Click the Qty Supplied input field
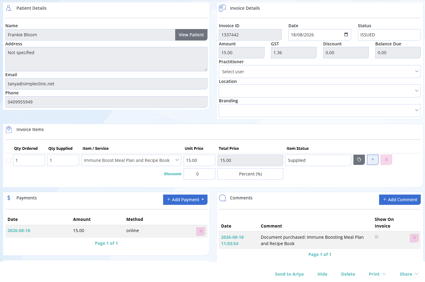425x282 pixels. tap(63, 160)
